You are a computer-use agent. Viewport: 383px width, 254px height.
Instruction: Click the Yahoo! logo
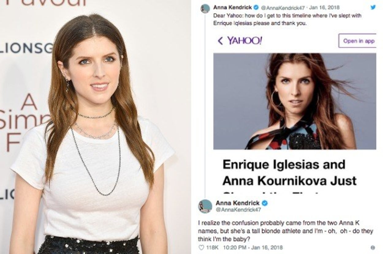[x=245, y=41]
